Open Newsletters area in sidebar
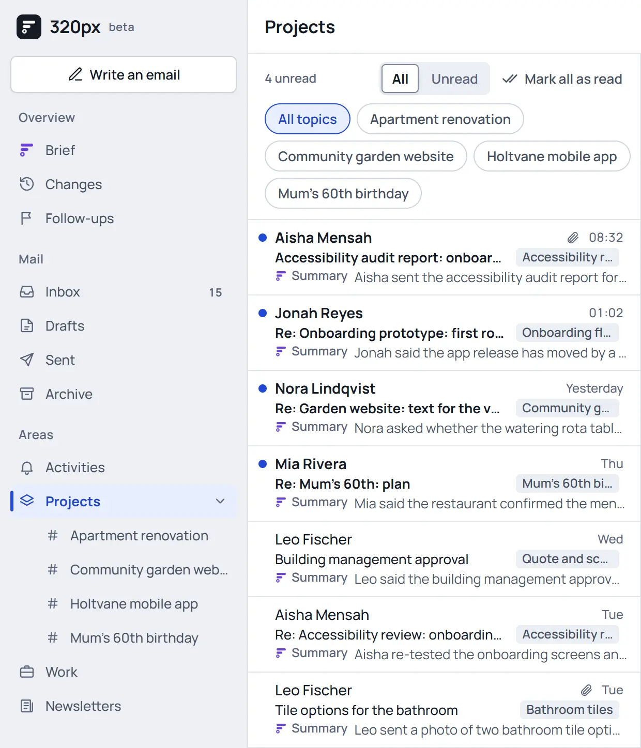 [124, 706]
